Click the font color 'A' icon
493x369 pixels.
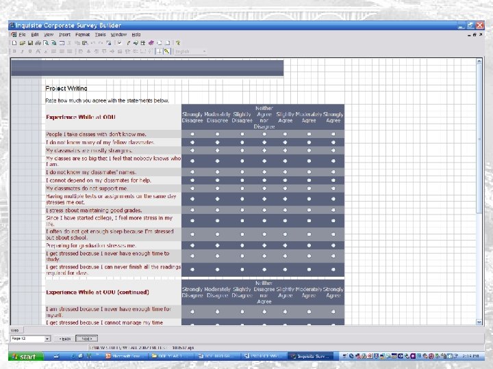point(38,51)
